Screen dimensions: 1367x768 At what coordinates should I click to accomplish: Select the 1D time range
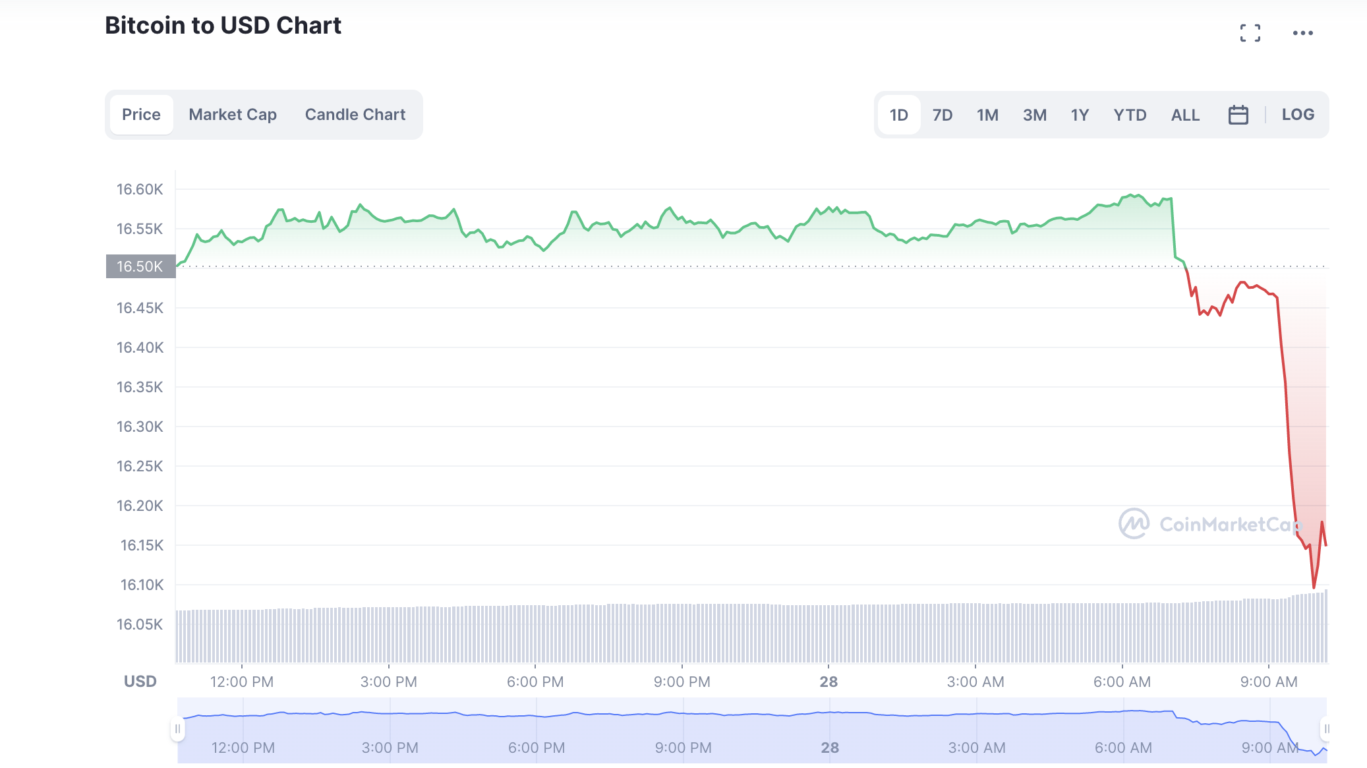(x=898, y=115)
